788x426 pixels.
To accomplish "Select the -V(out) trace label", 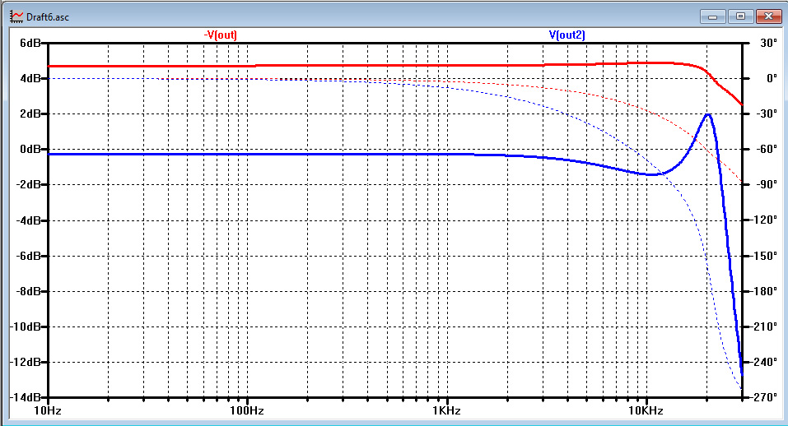I will pos(220,35).
